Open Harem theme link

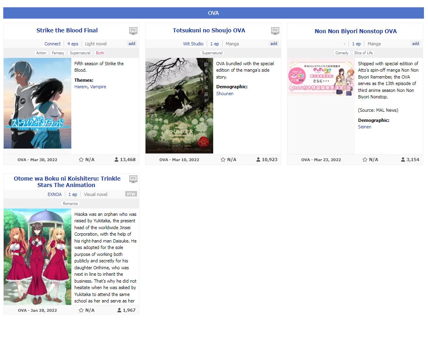[81, 87]
